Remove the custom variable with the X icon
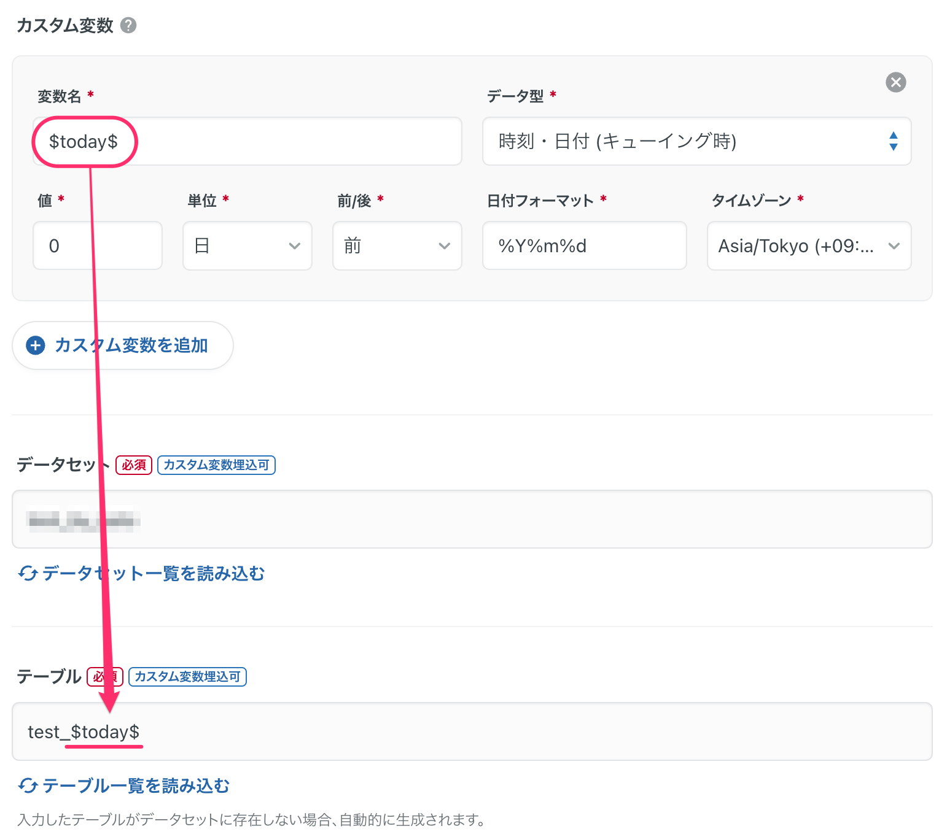The width and height of the screenshot is (947, 837). coord(895,82)
